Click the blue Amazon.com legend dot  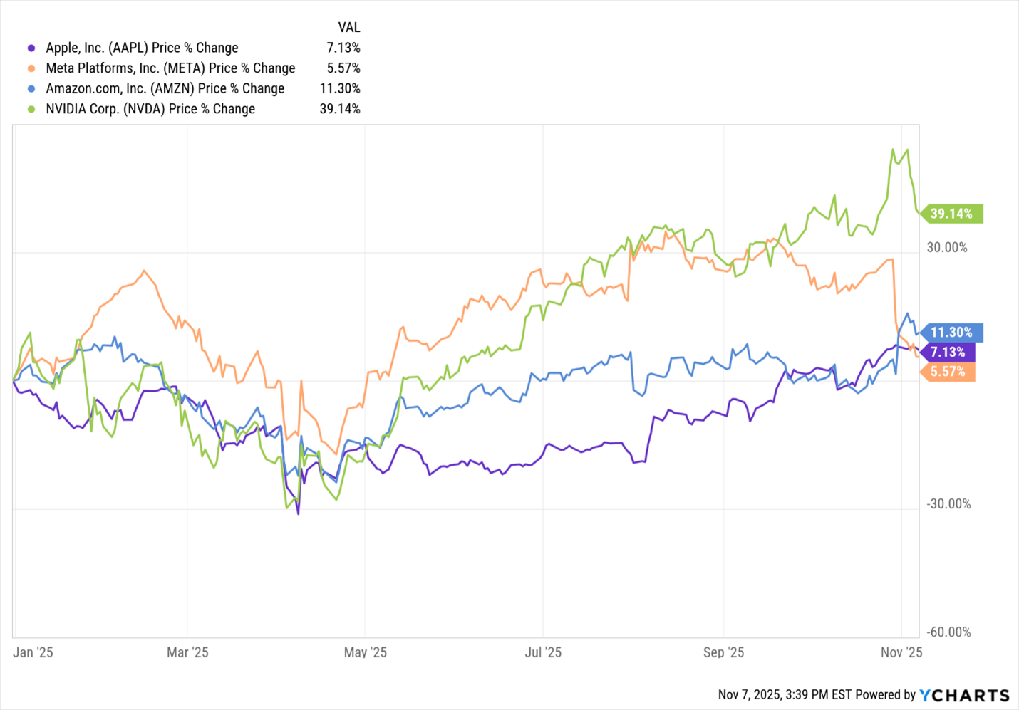coord(31,89)
